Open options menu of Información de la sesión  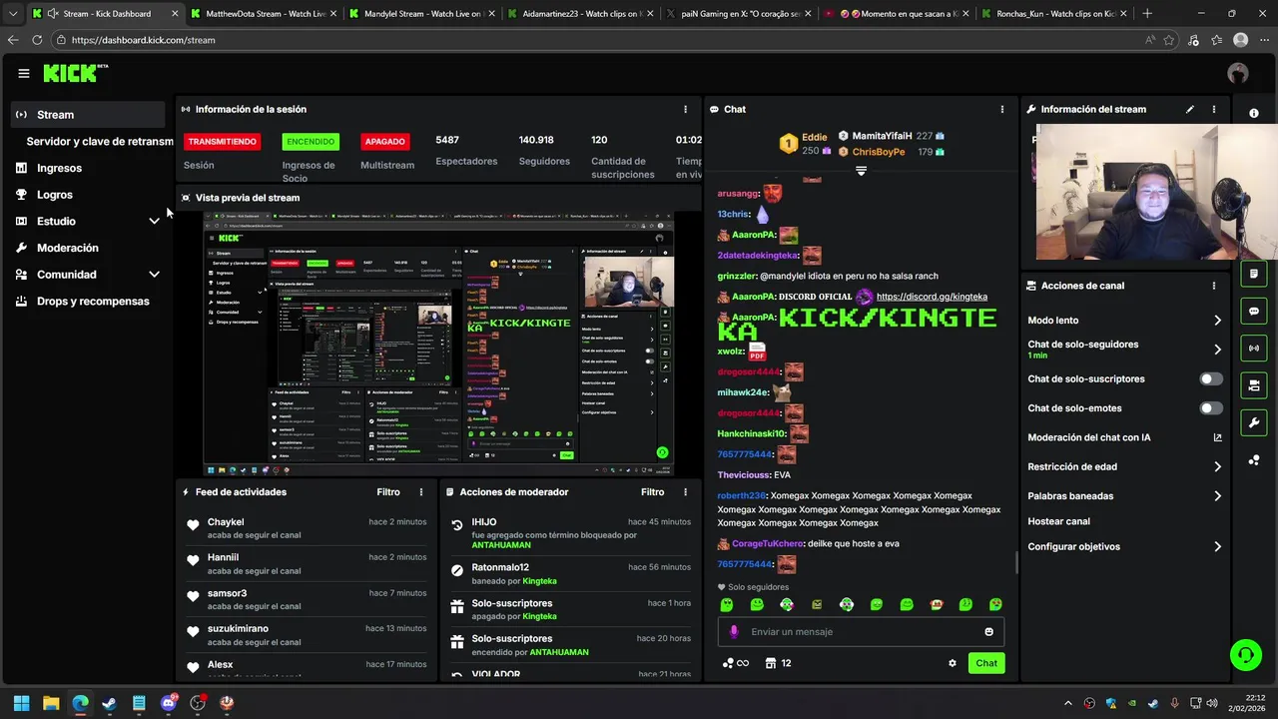pyautogui.click(x=685, y=109)
